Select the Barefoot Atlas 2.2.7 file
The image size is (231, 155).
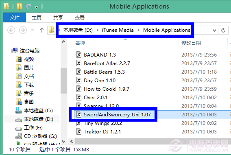[x=107, y=63]
